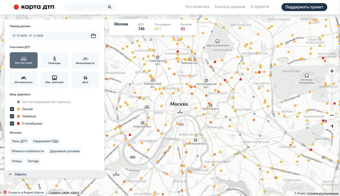Image resolution: width=340 pixels, height=196 pixels.
Task: Open the Дорожные условия filter
Action: pyautogui.click(x=65, y=151)
